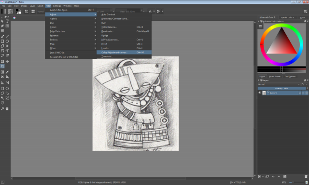Toggle visibility eye of Layer 1
The width and height of the screenshot is (309, 185).
tap(260, 93)
